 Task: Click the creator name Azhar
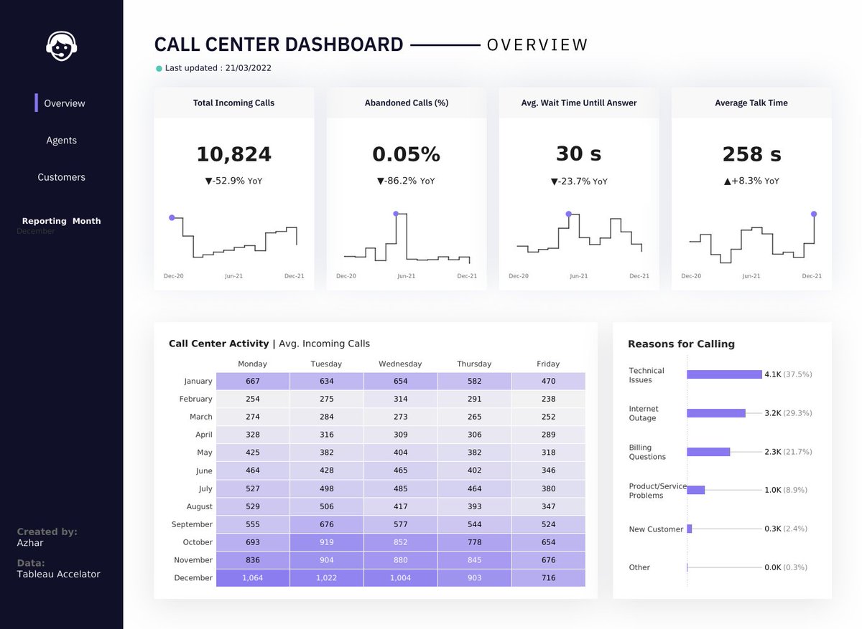tap(30, 543)
